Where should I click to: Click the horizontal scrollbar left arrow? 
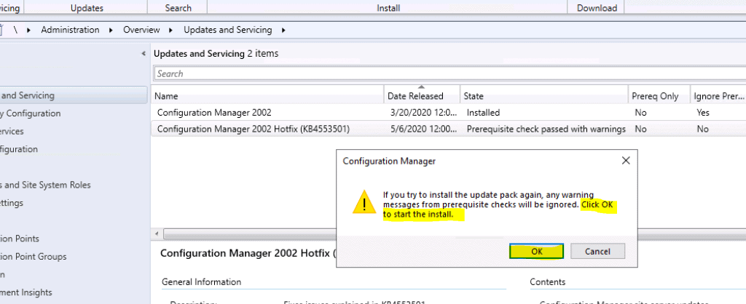[157, 233]
